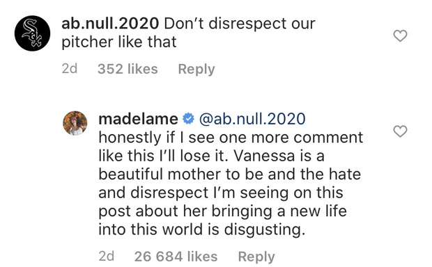Viewport: 432px width, 267px height.
Task: Click the "post about her bringing a new life" line
Action: coord(222,211)
